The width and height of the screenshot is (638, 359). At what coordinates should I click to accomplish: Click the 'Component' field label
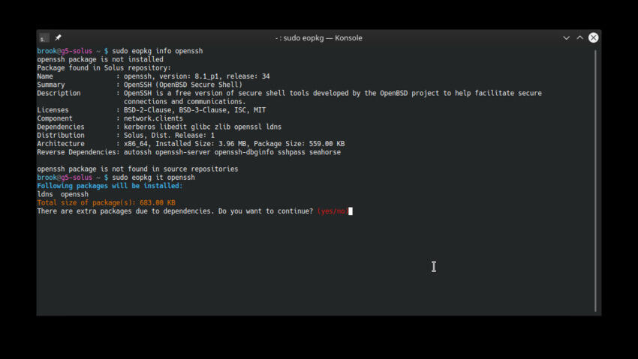(x=55, y=118)
